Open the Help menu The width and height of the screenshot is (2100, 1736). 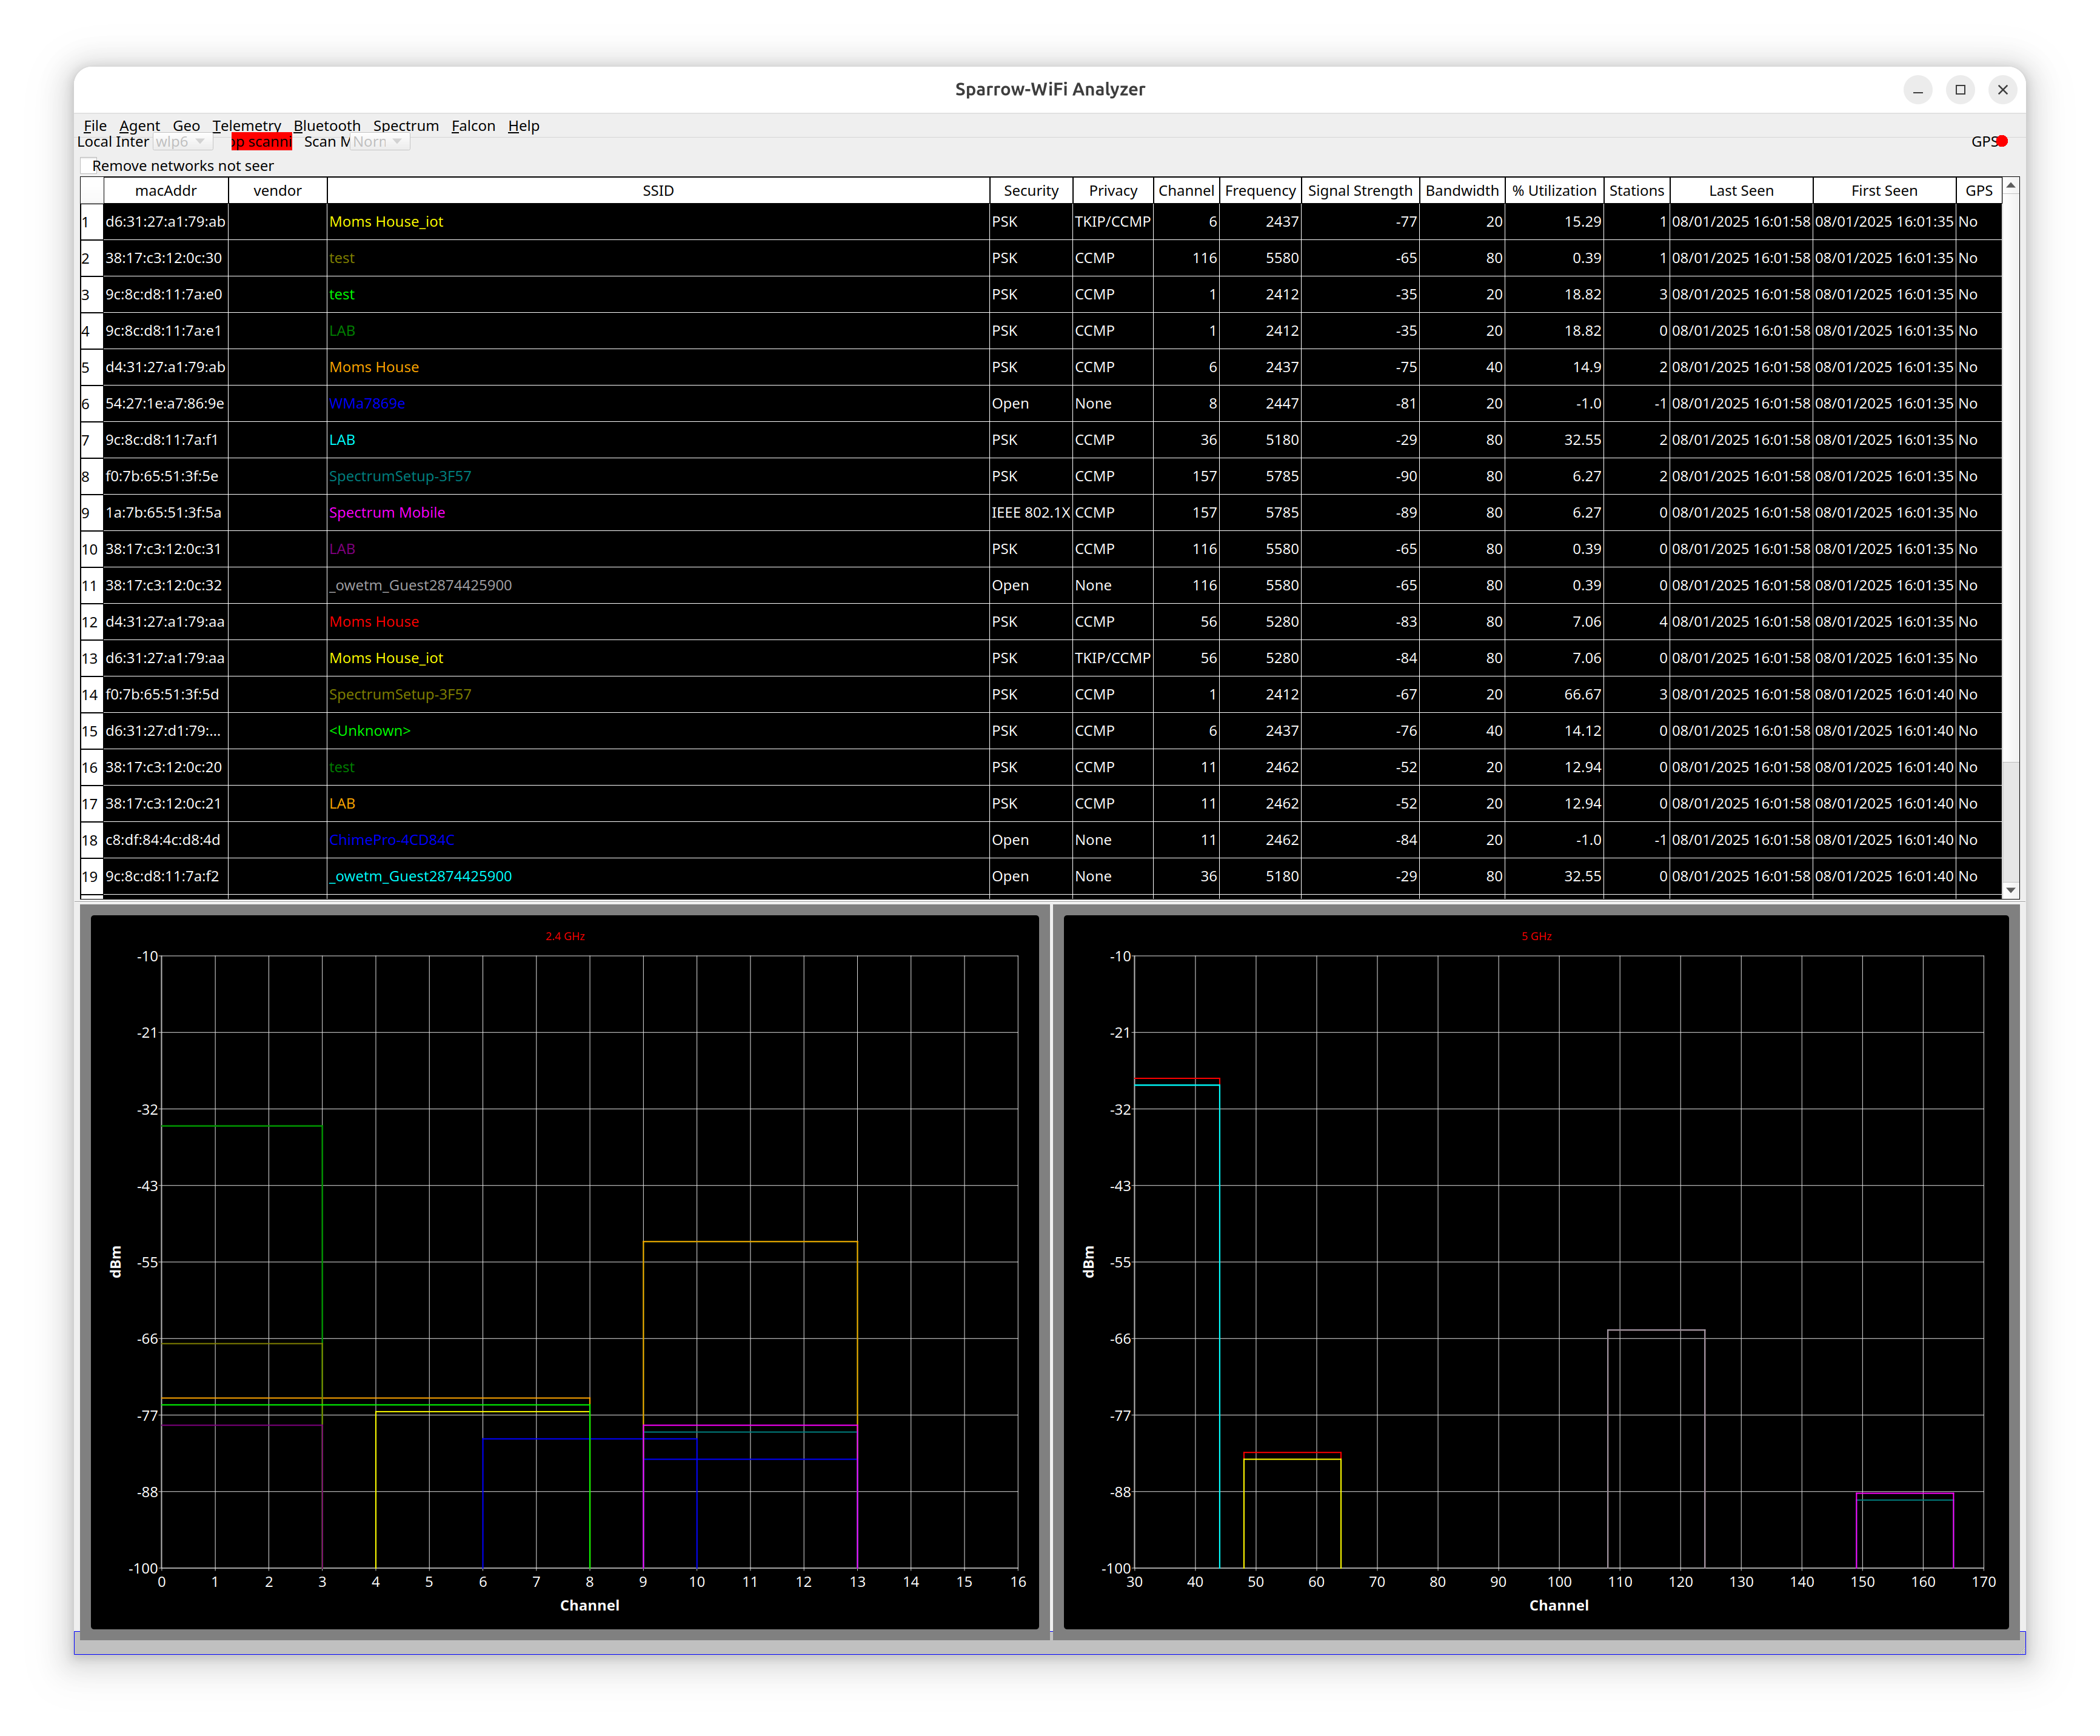523,126
